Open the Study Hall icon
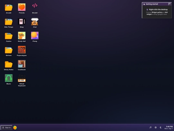174x131 pixels. [22, 36]
